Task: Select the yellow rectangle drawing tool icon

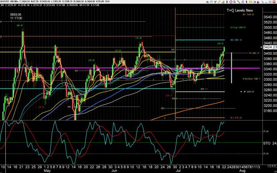Action: (x=251, y=2)
